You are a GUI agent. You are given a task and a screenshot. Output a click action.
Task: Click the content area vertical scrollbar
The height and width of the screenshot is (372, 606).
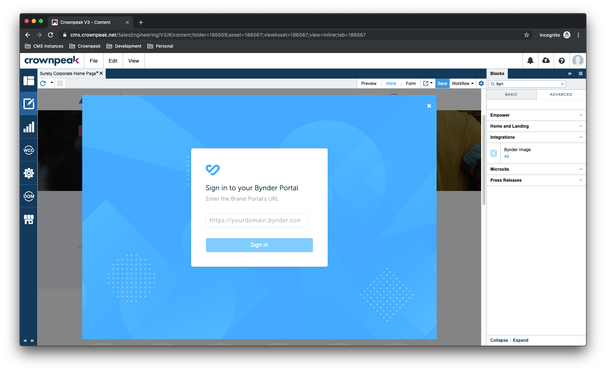pos(484,160)
